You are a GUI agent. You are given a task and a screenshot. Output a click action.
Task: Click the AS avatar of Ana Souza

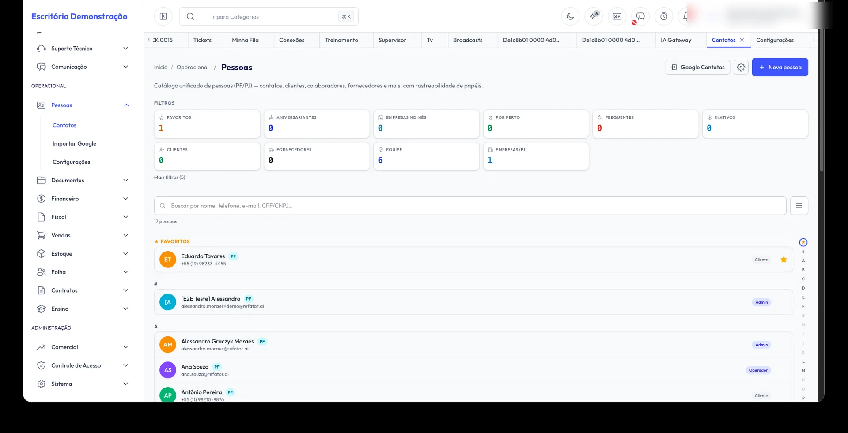(x=168, y=370)
